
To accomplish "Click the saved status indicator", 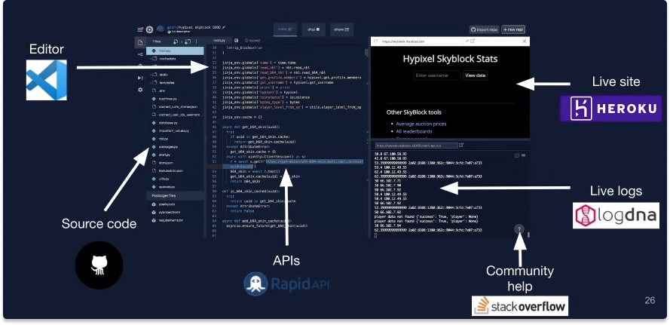I will pos(252,40).
